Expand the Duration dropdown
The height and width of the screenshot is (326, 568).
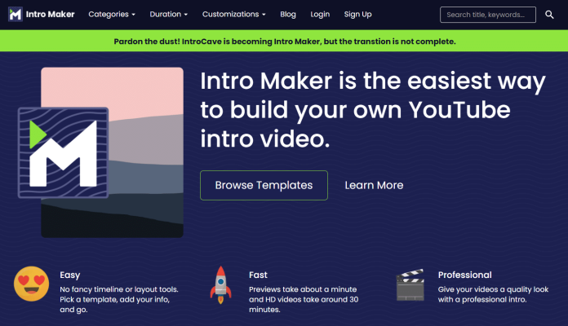click(x=168, y=15)
